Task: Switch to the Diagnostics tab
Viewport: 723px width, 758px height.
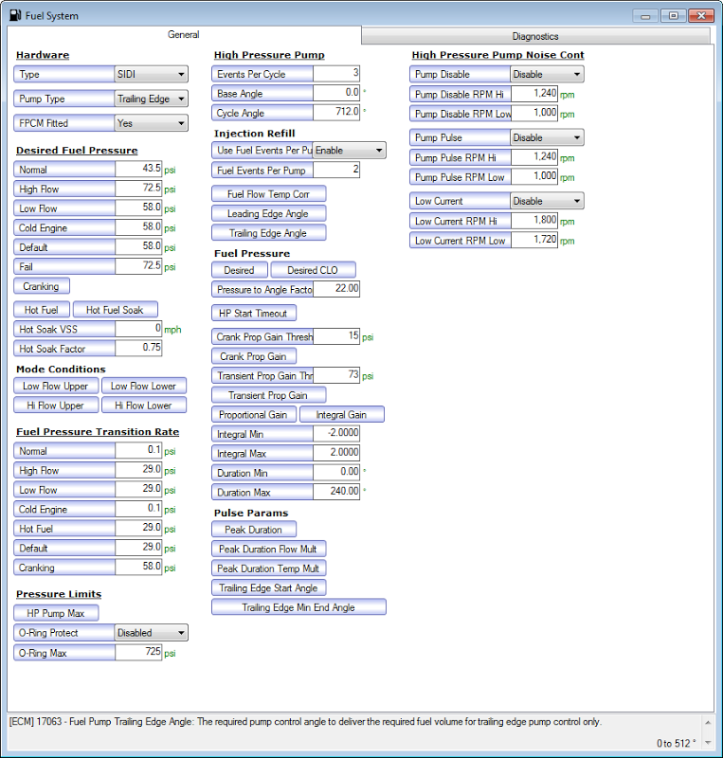Action: [535, 36]
